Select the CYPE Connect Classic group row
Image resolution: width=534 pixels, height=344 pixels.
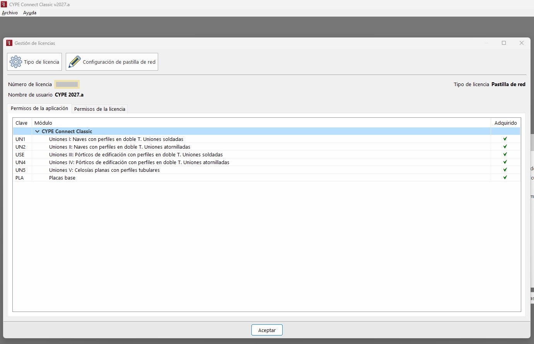(x=266, y=131)
